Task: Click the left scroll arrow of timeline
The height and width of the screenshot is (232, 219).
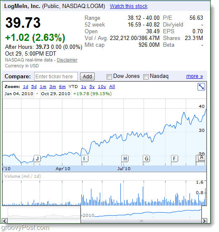Action: pos(5,221)
